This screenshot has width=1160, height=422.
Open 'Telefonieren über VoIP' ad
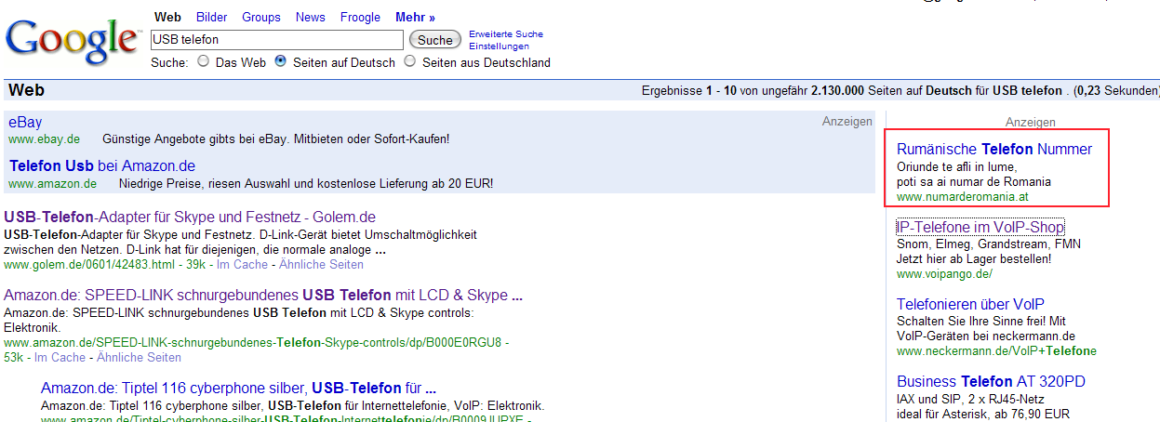pos(970,304)
